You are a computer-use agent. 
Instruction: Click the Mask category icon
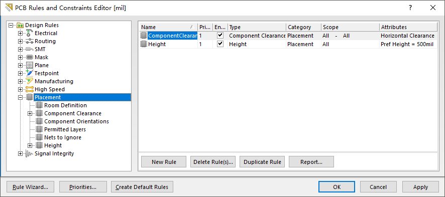[30, 57]
